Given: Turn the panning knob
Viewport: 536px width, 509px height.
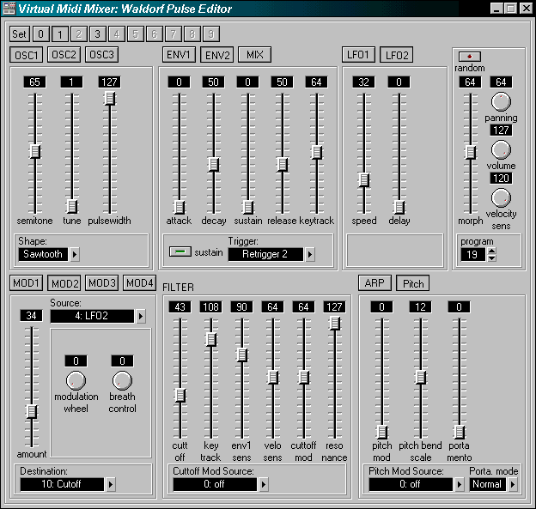Looking at the screenshot, I should pos(501,101).
